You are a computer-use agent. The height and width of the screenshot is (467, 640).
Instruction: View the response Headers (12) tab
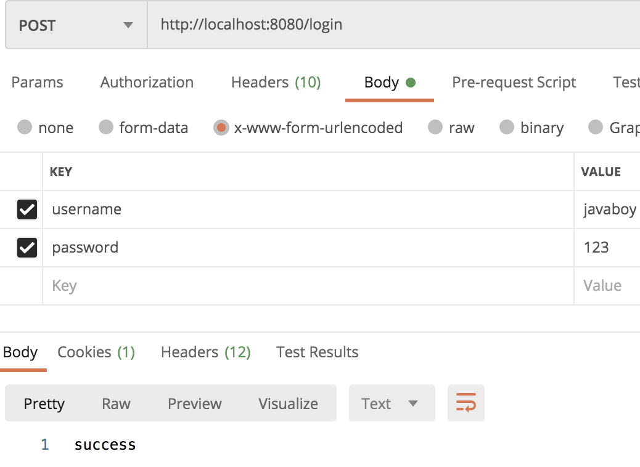click(205, 352)
